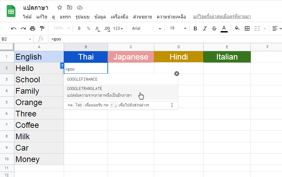Viewport: 282px width, 177px height.
Task: Open the แก้ไข menu
Action: click(x=42, y=17)
